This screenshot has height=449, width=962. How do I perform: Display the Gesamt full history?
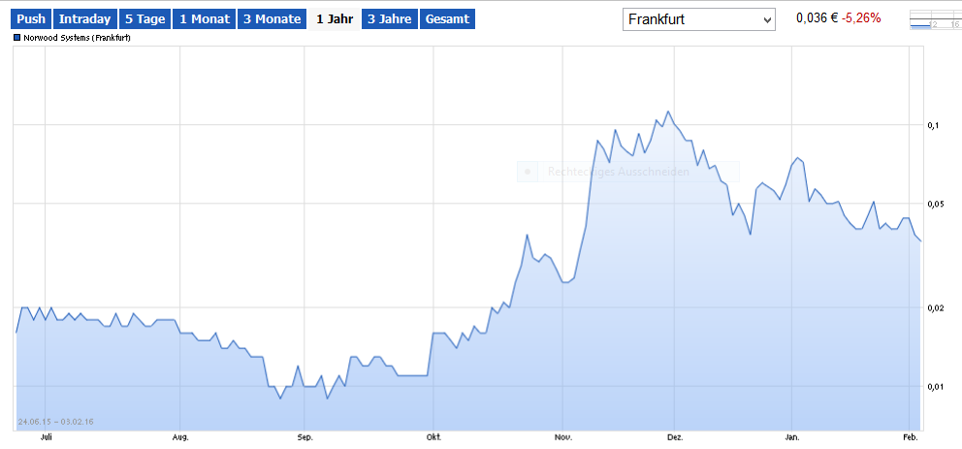[447, 19]
